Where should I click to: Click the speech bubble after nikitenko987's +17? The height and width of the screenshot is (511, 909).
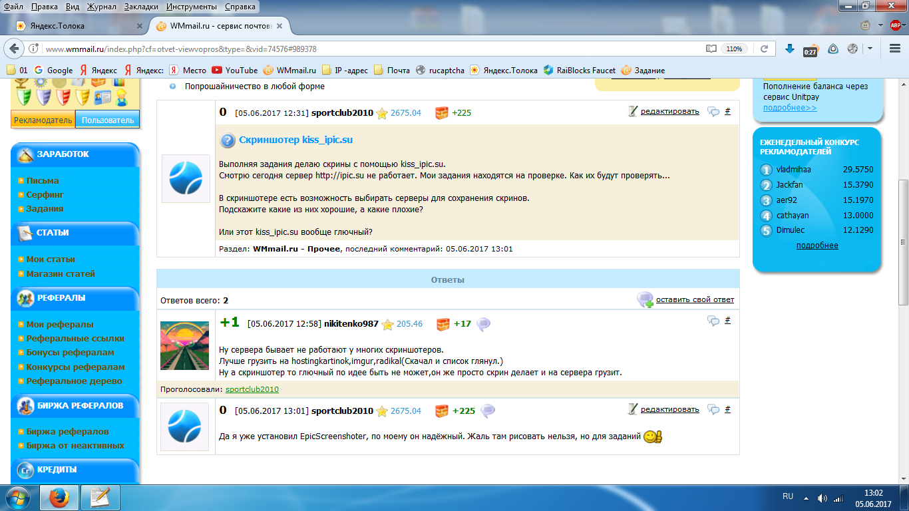pyautogui.click(x=484, y=324)
